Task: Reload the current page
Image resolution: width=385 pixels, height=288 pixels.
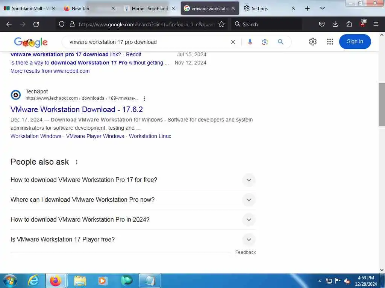Action: coord(36,24)
